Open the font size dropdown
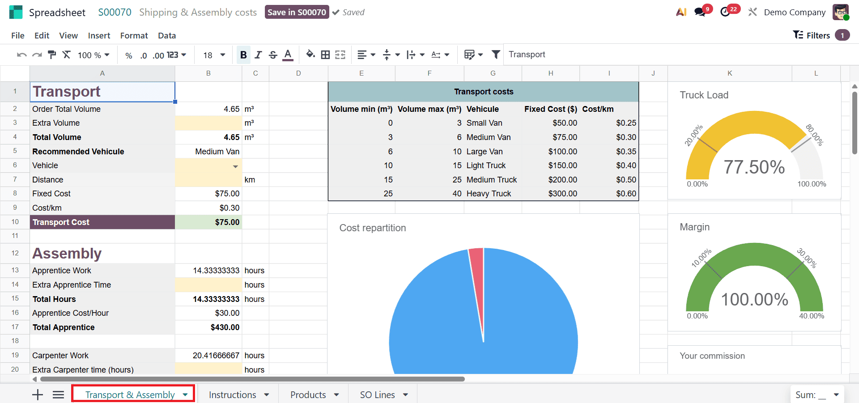 [213, 55]
